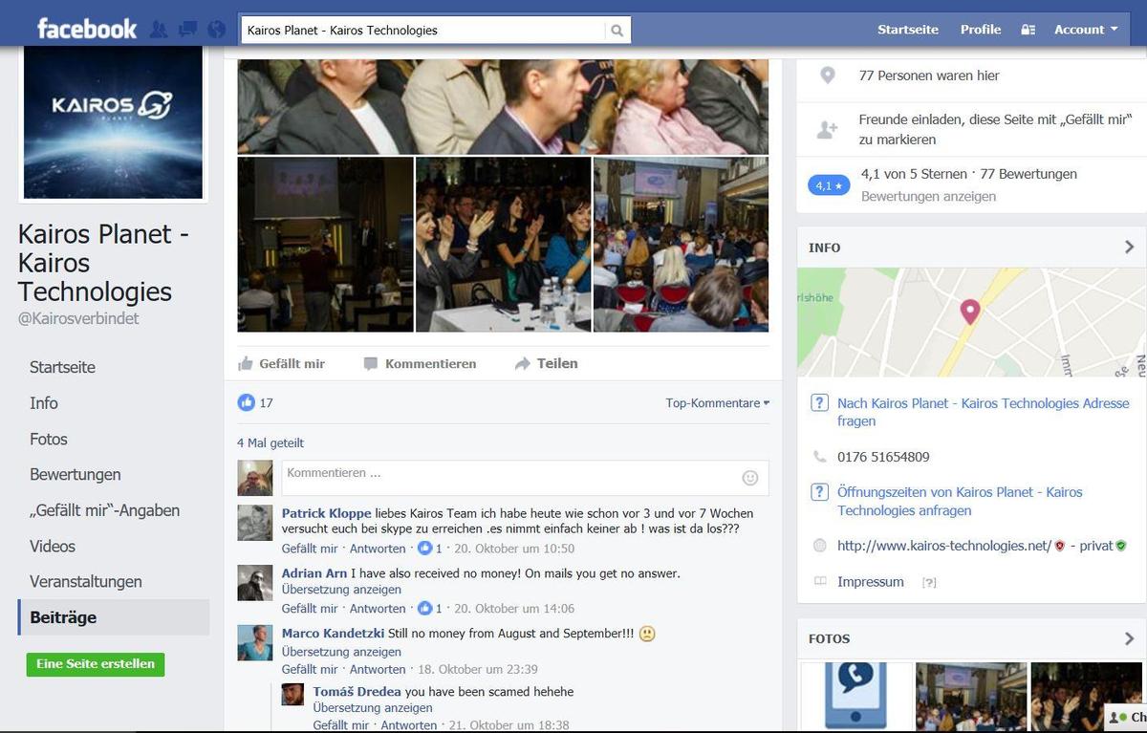Click the Impressum help [?] marker
Image resolution: width=1147 pixels, height=733 pixels.
coord(929,582)
